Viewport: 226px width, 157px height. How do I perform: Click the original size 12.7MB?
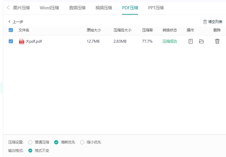coord(93,42)
